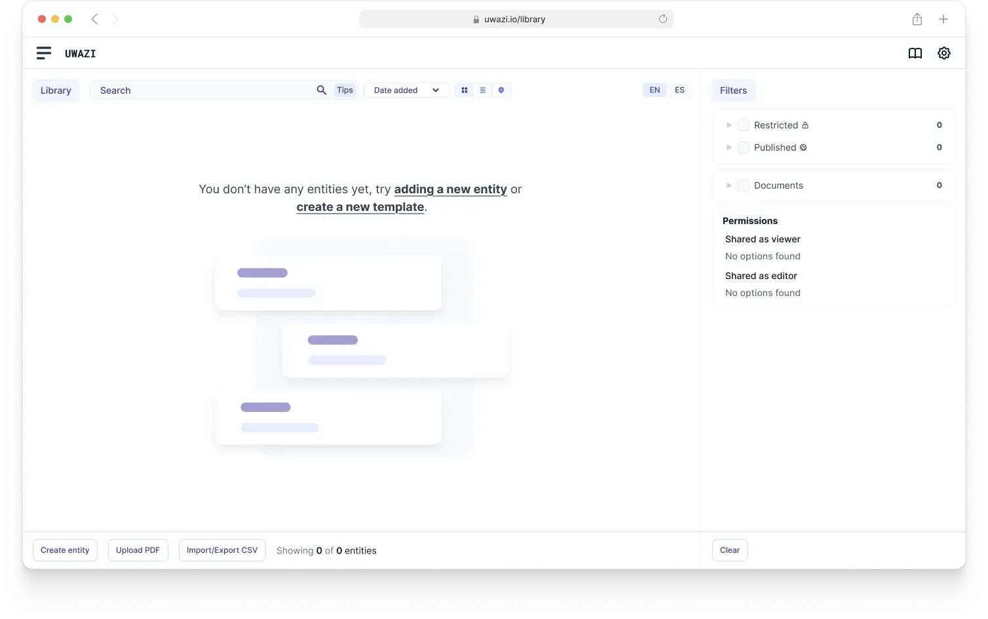Expand the Restricted filter group
Image resolution: width=988 pixels, height=619 pixels.
tap(729, 124)
